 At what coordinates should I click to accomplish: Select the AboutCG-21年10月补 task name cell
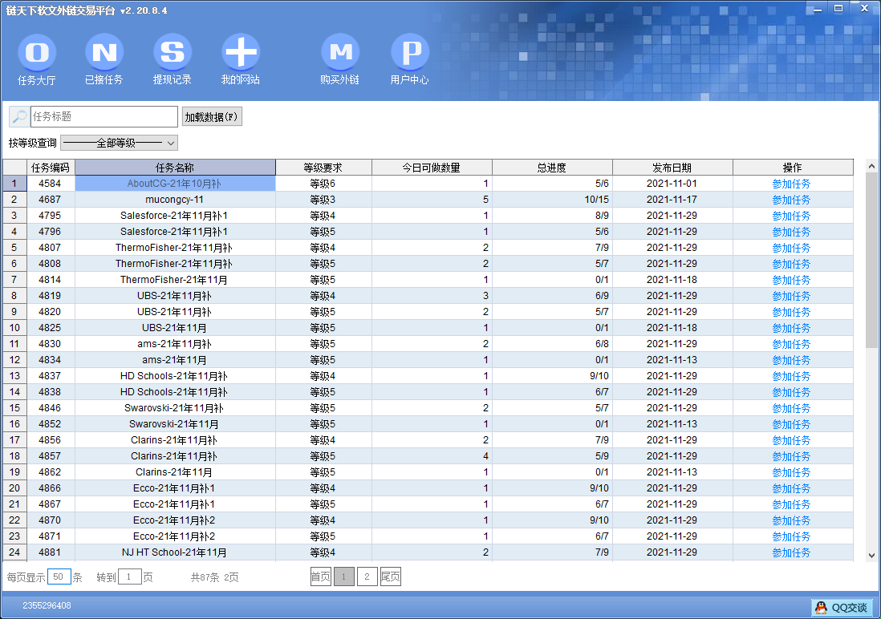pyautogui.click(x=175, y=184)
